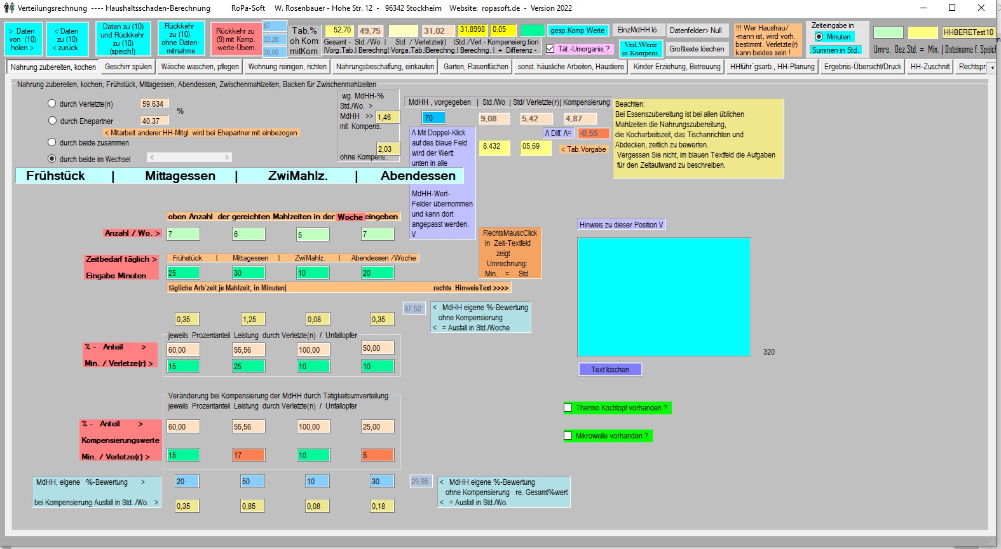Enable 'Thermo Kochtopf vorhanden ?' checkbox
The image size is (1001, 549).
tap(568, 408)
